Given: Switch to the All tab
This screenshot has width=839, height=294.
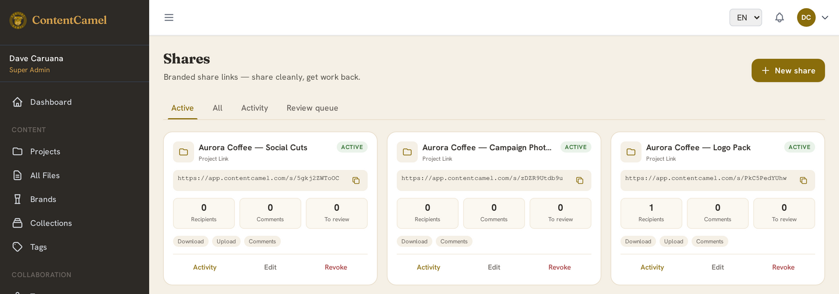Looking at the screenshot, I should tap(217, 108).
